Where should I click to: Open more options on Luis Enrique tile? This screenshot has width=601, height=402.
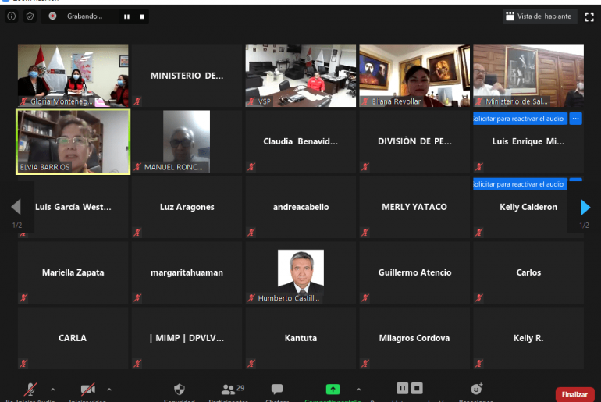click(575, 119)
